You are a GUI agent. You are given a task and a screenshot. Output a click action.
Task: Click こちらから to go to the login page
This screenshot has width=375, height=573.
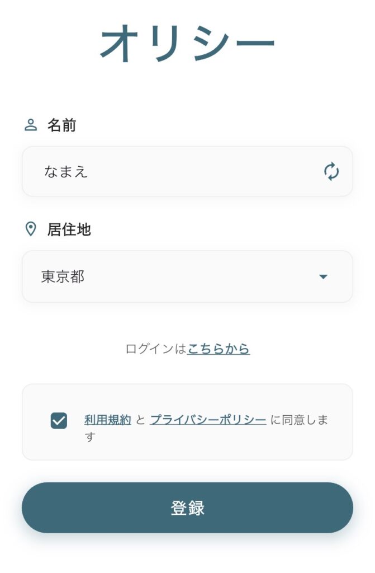(x=218, y=348)
